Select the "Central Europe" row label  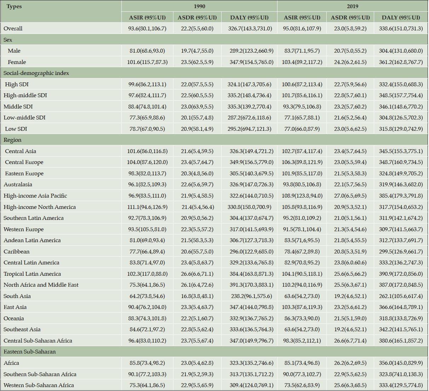tap(24, 162)
